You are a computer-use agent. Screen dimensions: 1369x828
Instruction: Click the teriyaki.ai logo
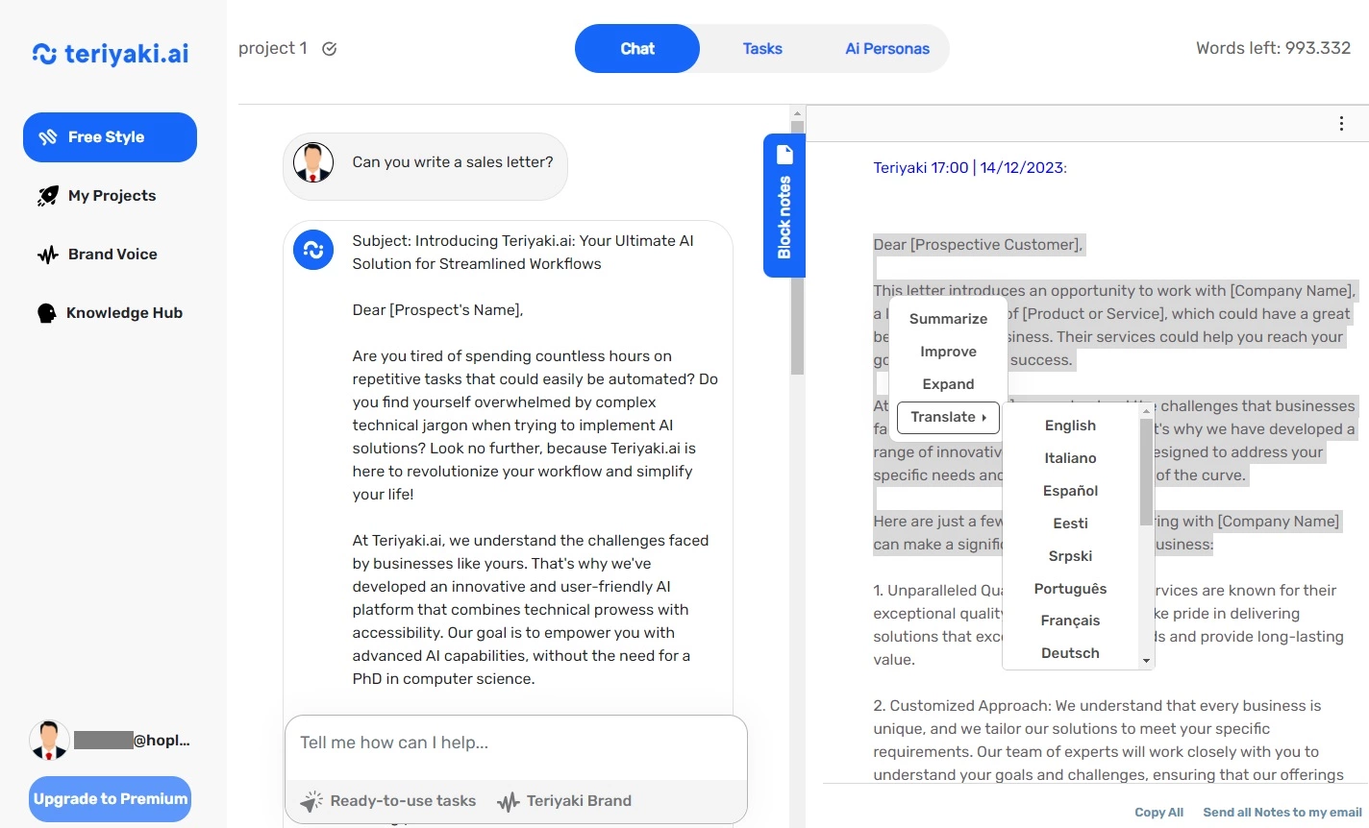tap(111, 54)
